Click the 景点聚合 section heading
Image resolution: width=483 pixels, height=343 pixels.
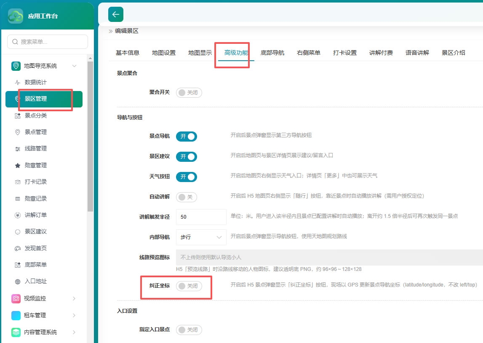(x=127, y=73)
